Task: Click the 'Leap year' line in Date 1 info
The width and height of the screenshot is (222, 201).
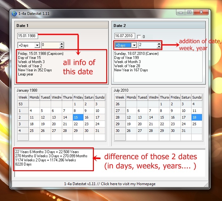Action: tap(26, 74)
